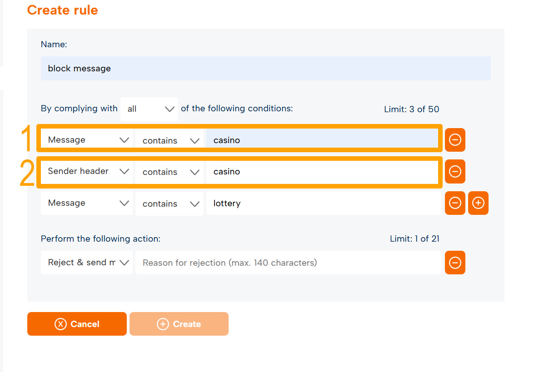Click the casino value field in Sender header row
Screen dimensions: 544x372
(322, 171)
